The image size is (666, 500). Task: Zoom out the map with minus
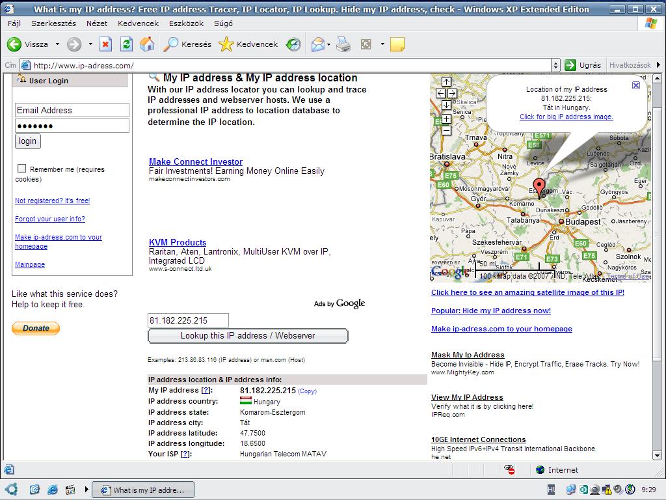click(446, 130)
